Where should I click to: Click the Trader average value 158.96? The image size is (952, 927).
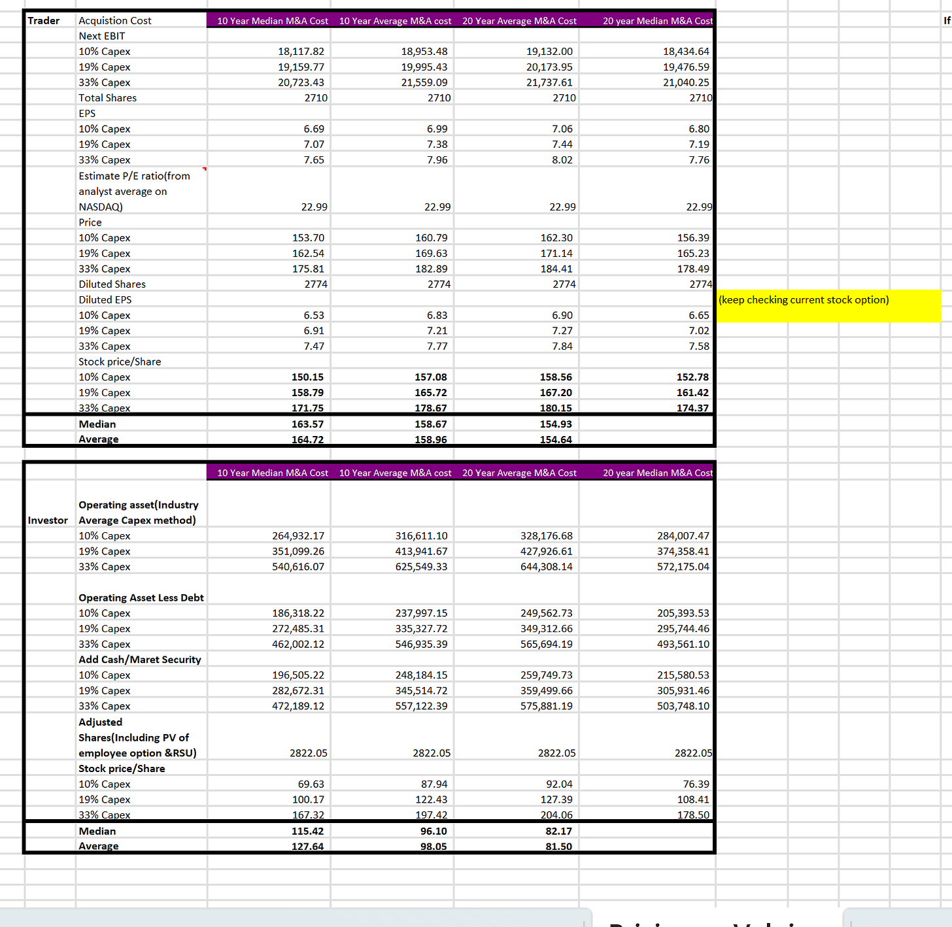[431, 439]
